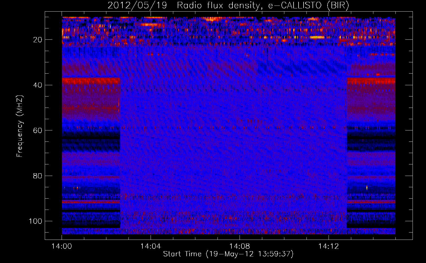The width and height of the screenshot is (426, 263).
Task: Click the "60" frequency tick label
Action: (38, 130)
